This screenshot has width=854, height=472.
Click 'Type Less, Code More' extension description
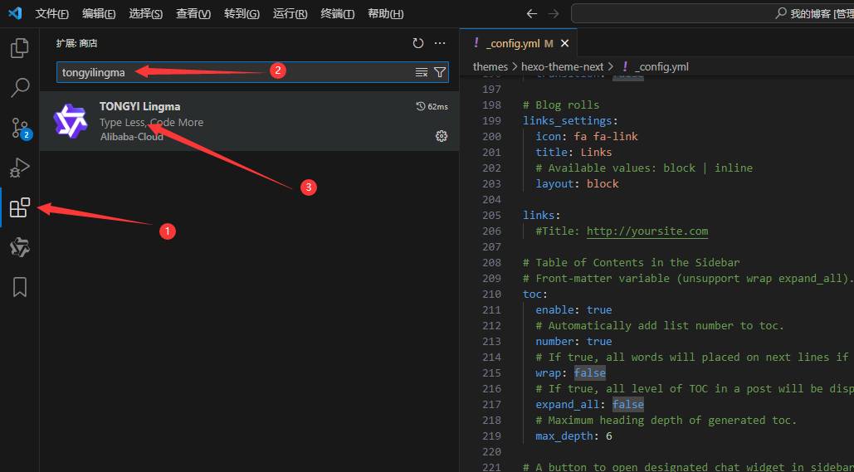click(151, 123)
